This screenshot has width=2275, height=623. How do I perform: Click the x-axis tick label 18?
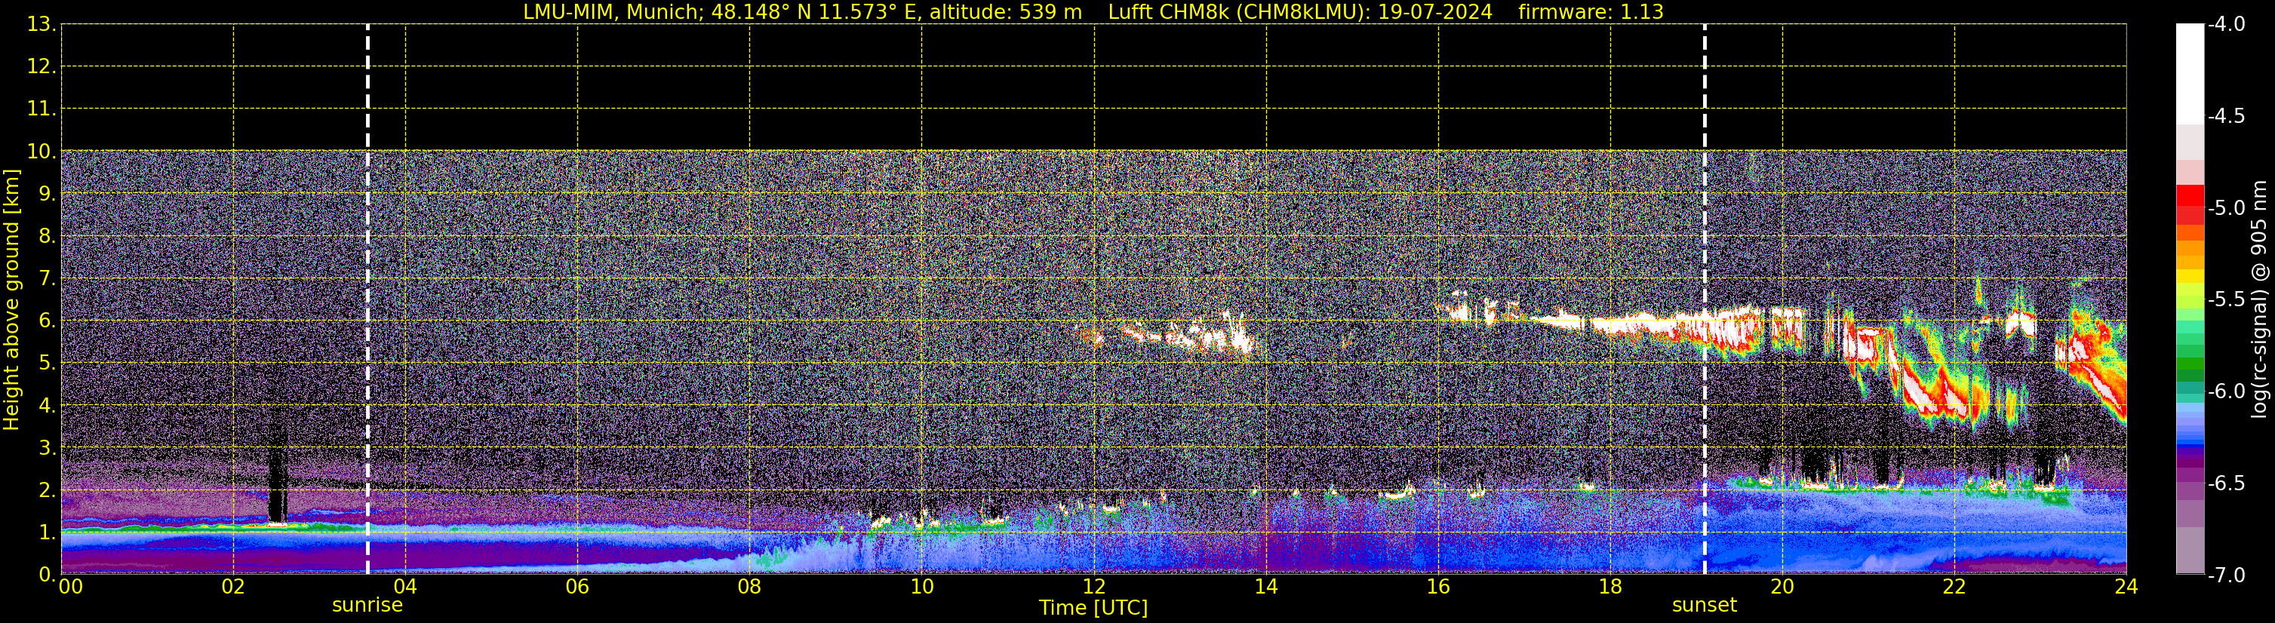[1611, 588]
